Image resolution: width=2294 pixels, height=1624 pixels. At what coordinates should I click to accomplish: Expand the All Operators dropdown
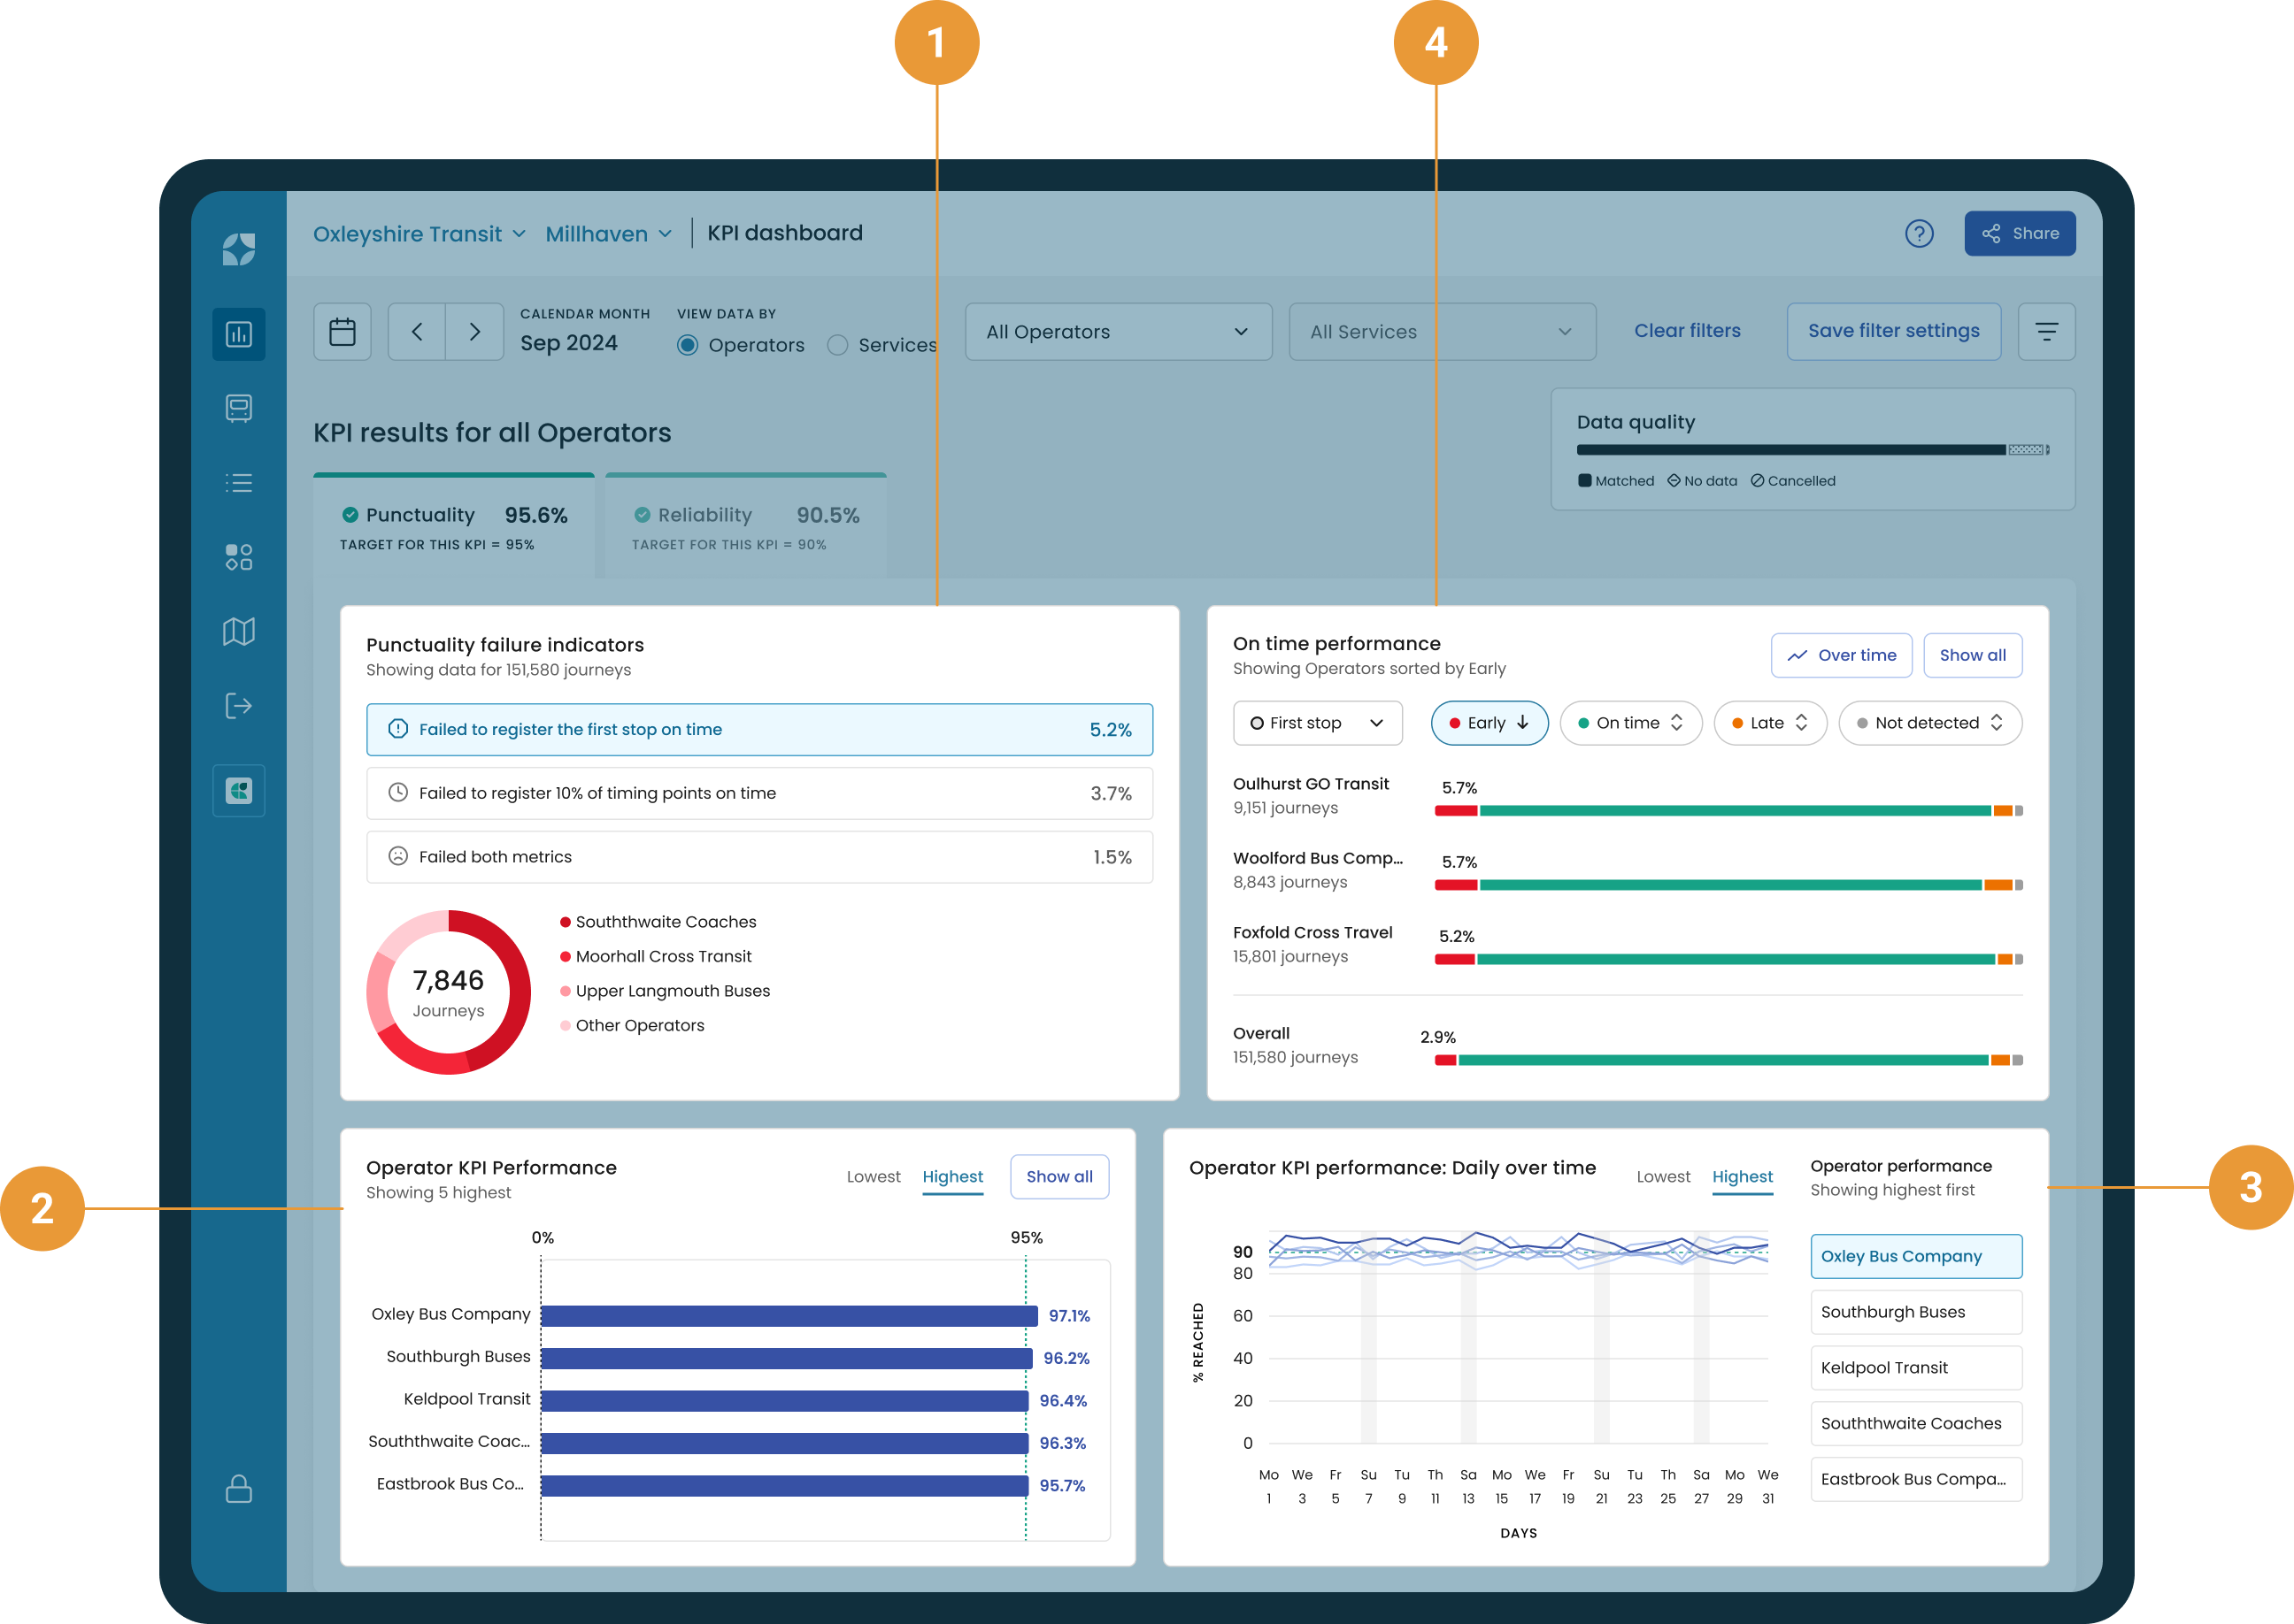(1118, 332)
